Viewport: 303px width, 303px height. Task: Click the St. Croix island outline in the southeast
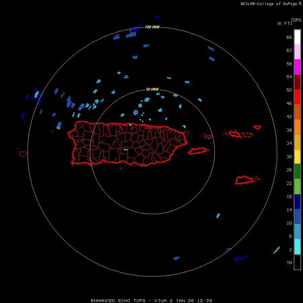pos(244,180)
